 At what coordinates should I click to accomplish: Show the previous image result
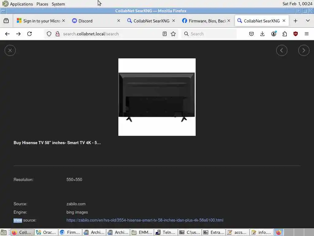282,50
